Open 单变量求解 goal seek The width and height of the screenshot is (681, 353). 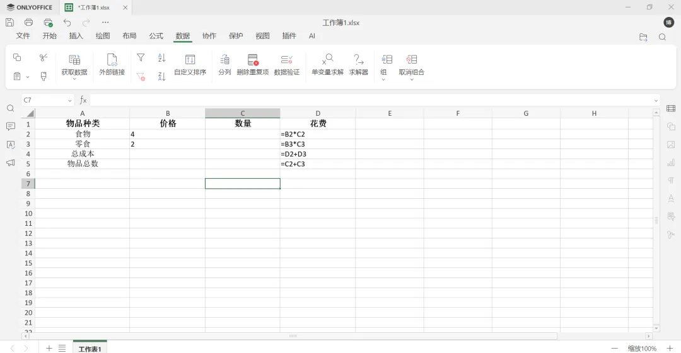[x=327, y=65]
